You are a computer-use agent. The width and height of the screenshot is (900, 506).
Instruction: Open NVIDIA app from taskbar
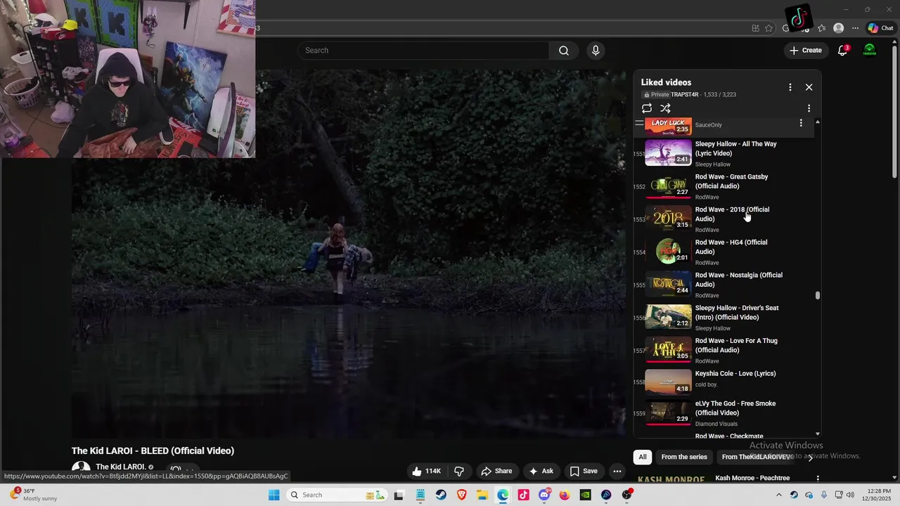click(x=586, y=495)
